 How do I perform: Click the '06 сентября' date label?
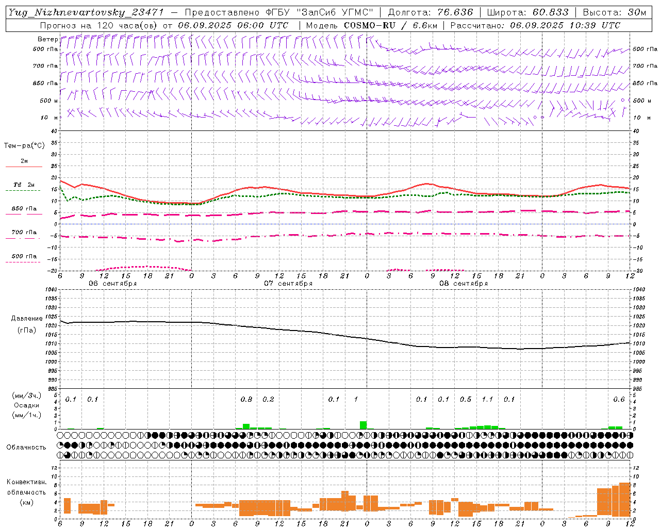[113, 284]
